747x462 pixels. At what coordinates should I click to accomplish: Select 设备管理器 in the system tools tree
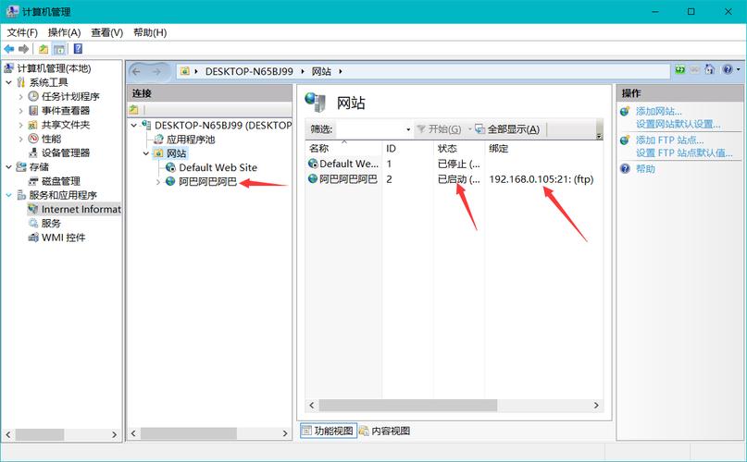66,152
